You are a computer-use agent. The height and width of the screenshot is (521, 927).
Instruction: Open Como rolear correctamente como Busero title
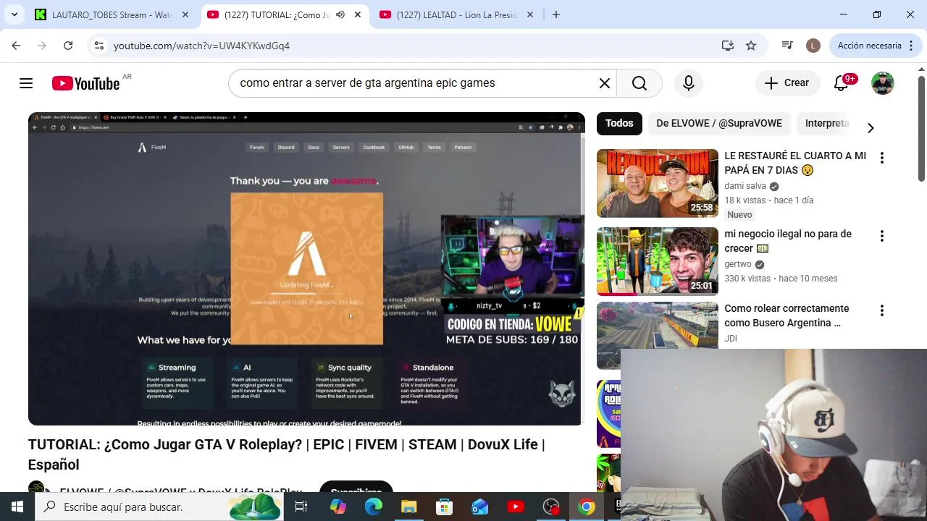(787, 315)
